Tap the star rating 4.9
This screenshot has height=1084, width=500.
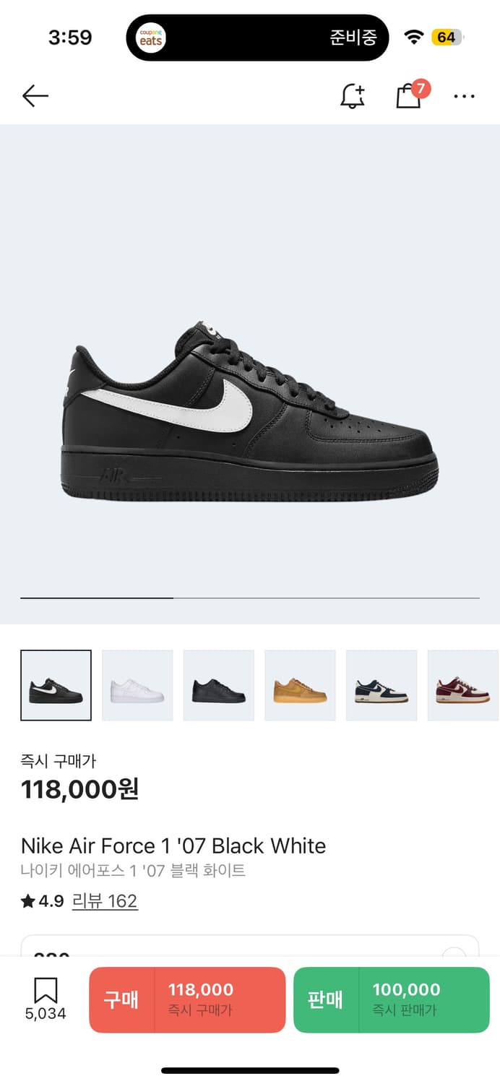43,901
